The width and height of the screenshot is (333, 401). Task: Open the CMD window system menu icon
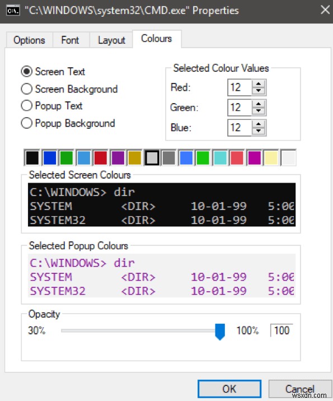pyautogui.click(x=13, y=11)
